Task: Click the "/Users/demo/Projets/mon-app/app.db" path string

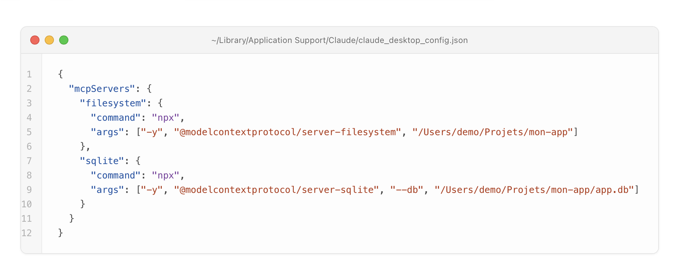Action: click(534, 189)
